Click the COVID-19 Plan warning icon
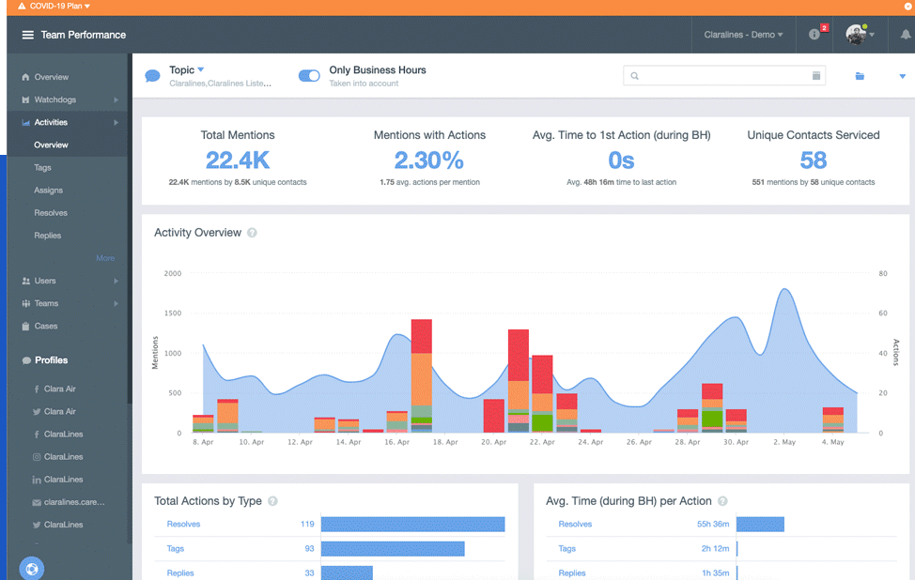Image resolution: width=915 pixels, height=580 pixels. pos(22,6)
